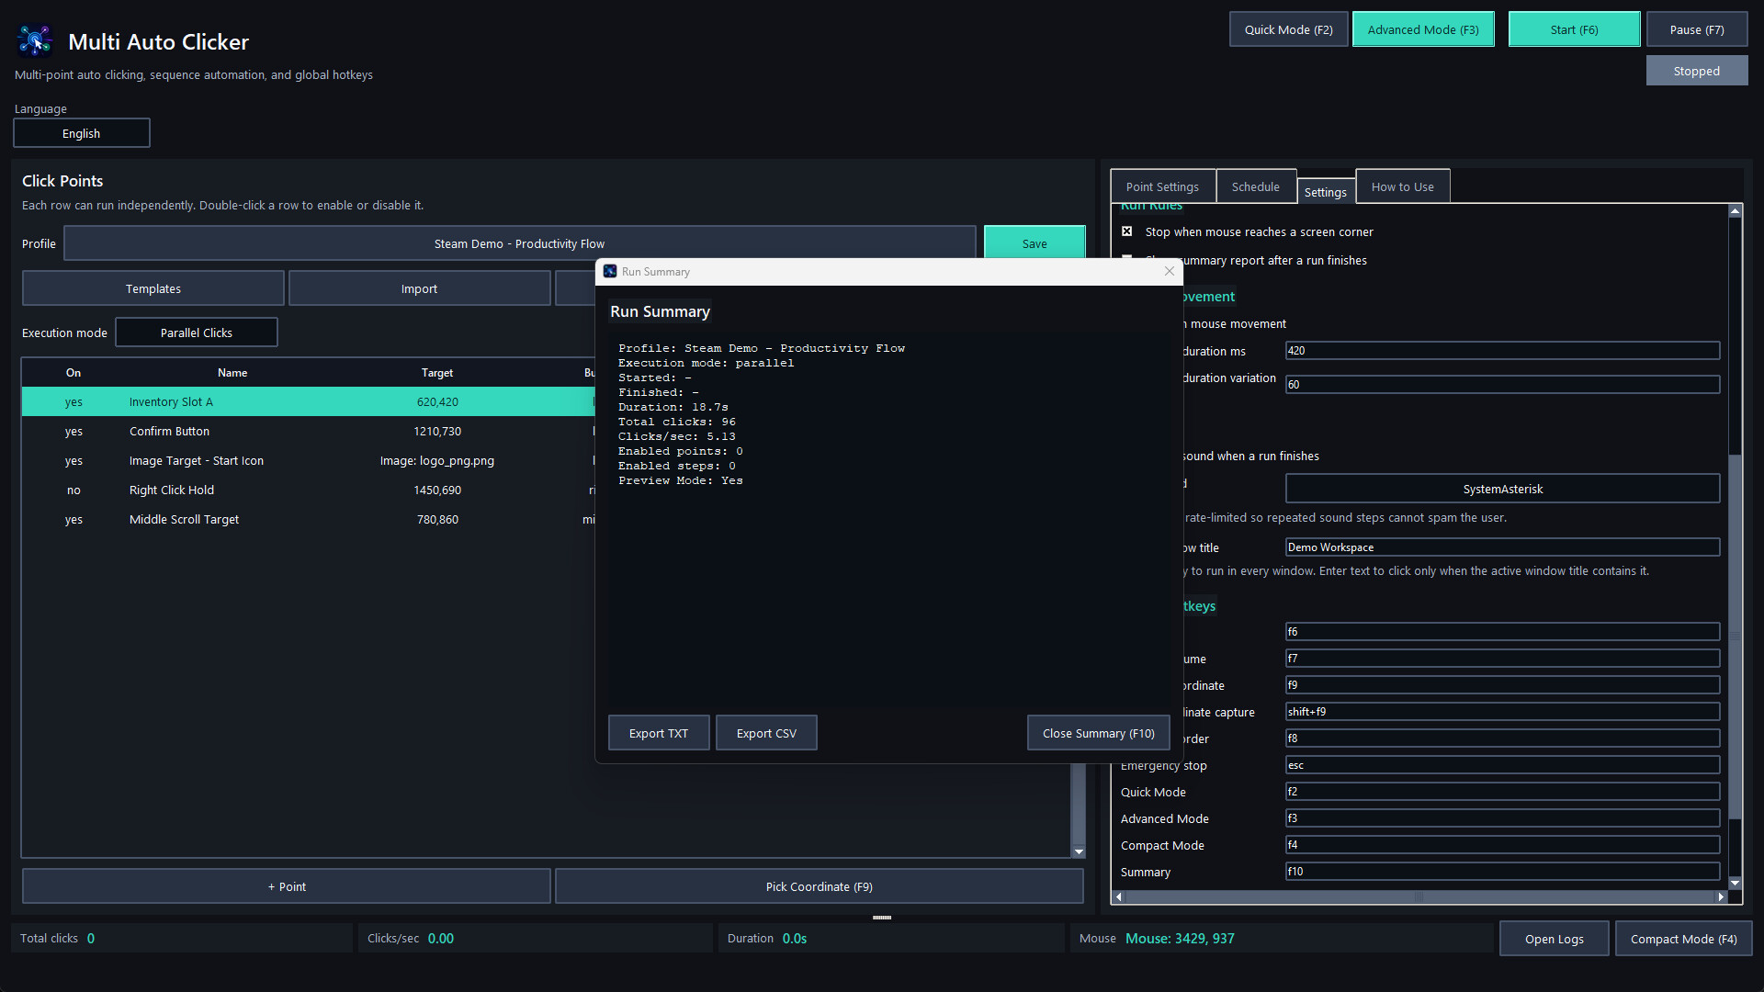The width and height of the screenshot is (1764, 992).
Task: Click Close Summary (F10)
Action: coord(1098,733)
